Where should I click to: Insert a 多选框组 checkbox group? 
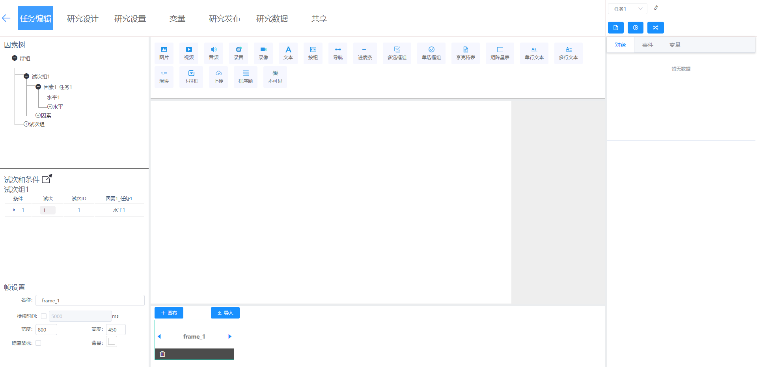point(397,53)
